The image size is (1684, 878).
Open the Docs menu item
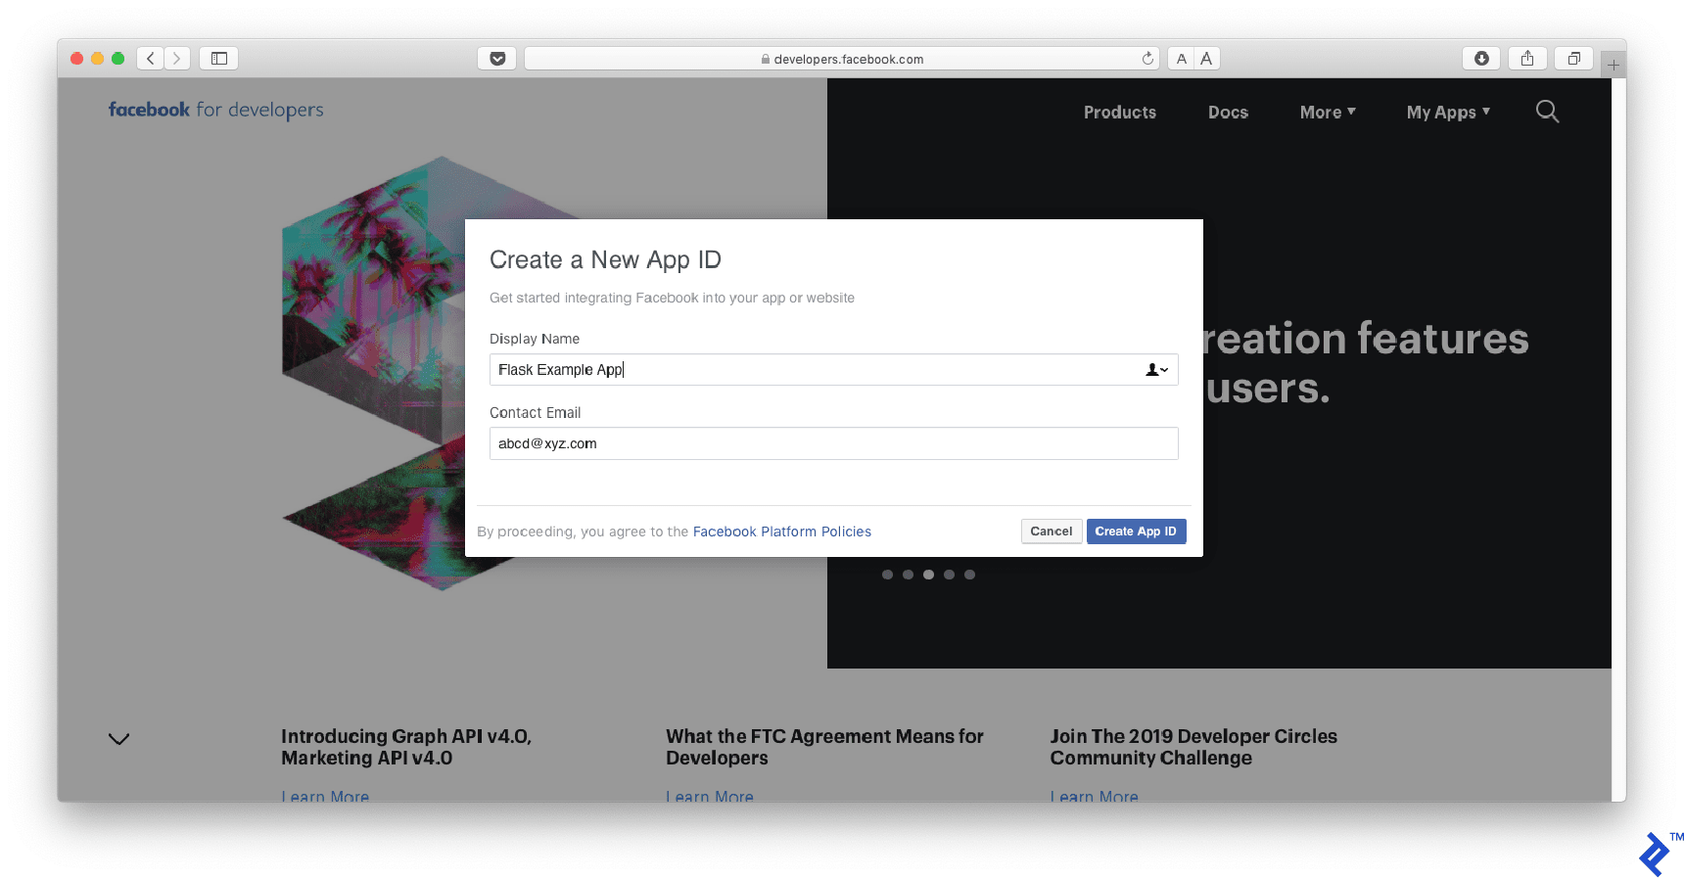(x=1228, y=113)
